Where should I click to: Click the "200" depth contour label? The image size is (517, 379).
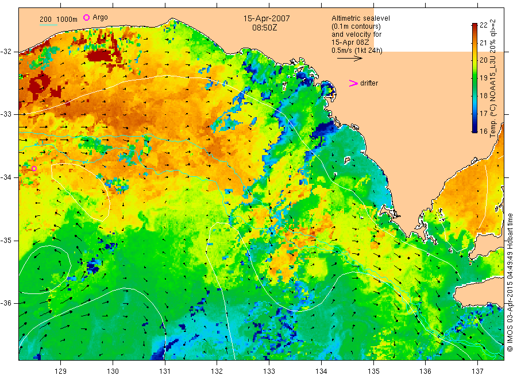tap(45, 20)
